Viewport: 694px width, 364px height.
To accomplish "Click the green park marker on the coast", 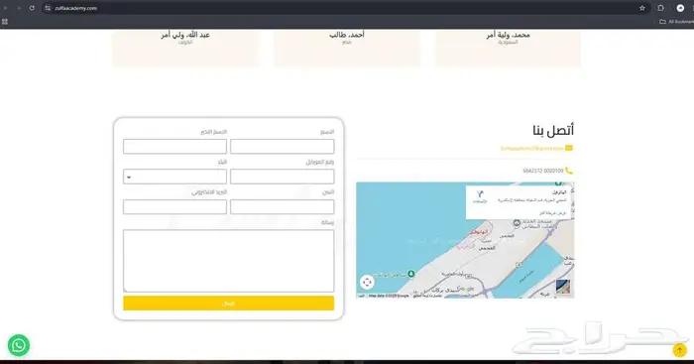I will click(411, 274).
